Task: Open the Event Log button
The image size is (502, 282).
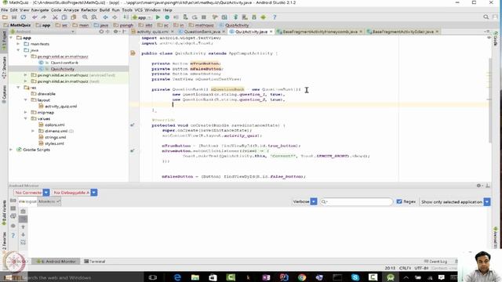Action: pyautogui.click(x=435, y=262)
